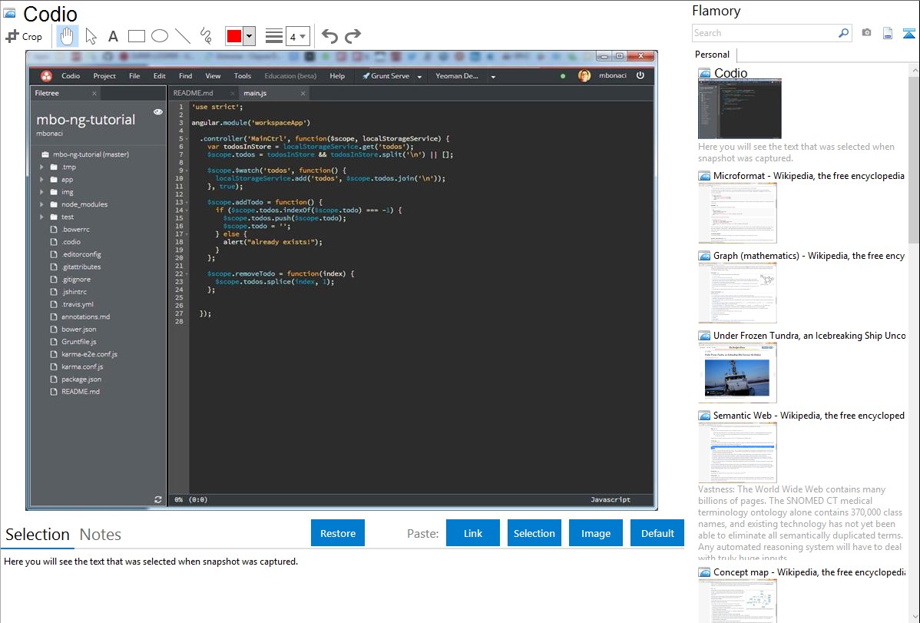Toggle the eye icon in Filetree
The width and height of the screenshot is (920, 623).
click(x=158, y=111)
